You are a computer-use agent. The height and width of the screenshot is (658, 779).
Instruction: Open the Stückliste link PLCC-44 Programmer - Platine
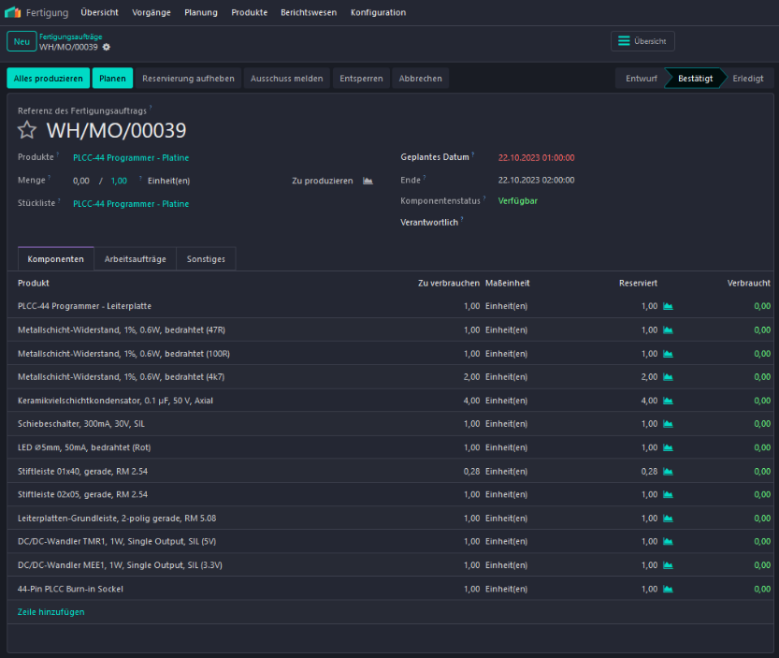(131, 204)
